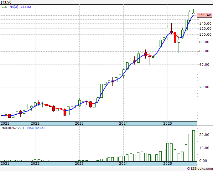Click 2023 on the price chart timeline
213x171 pixels.
click(x=79, y=123)
